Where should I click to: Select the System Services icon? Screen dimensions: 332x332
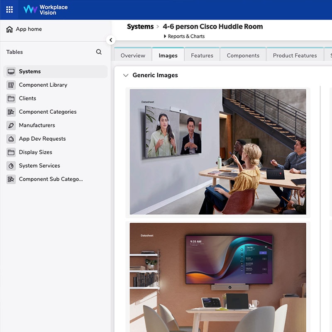pyautogui.click(x=11, y=166)
